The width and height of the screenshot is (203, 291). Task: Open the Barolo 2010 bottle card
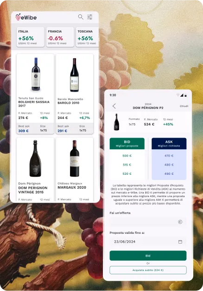point(75,94)
